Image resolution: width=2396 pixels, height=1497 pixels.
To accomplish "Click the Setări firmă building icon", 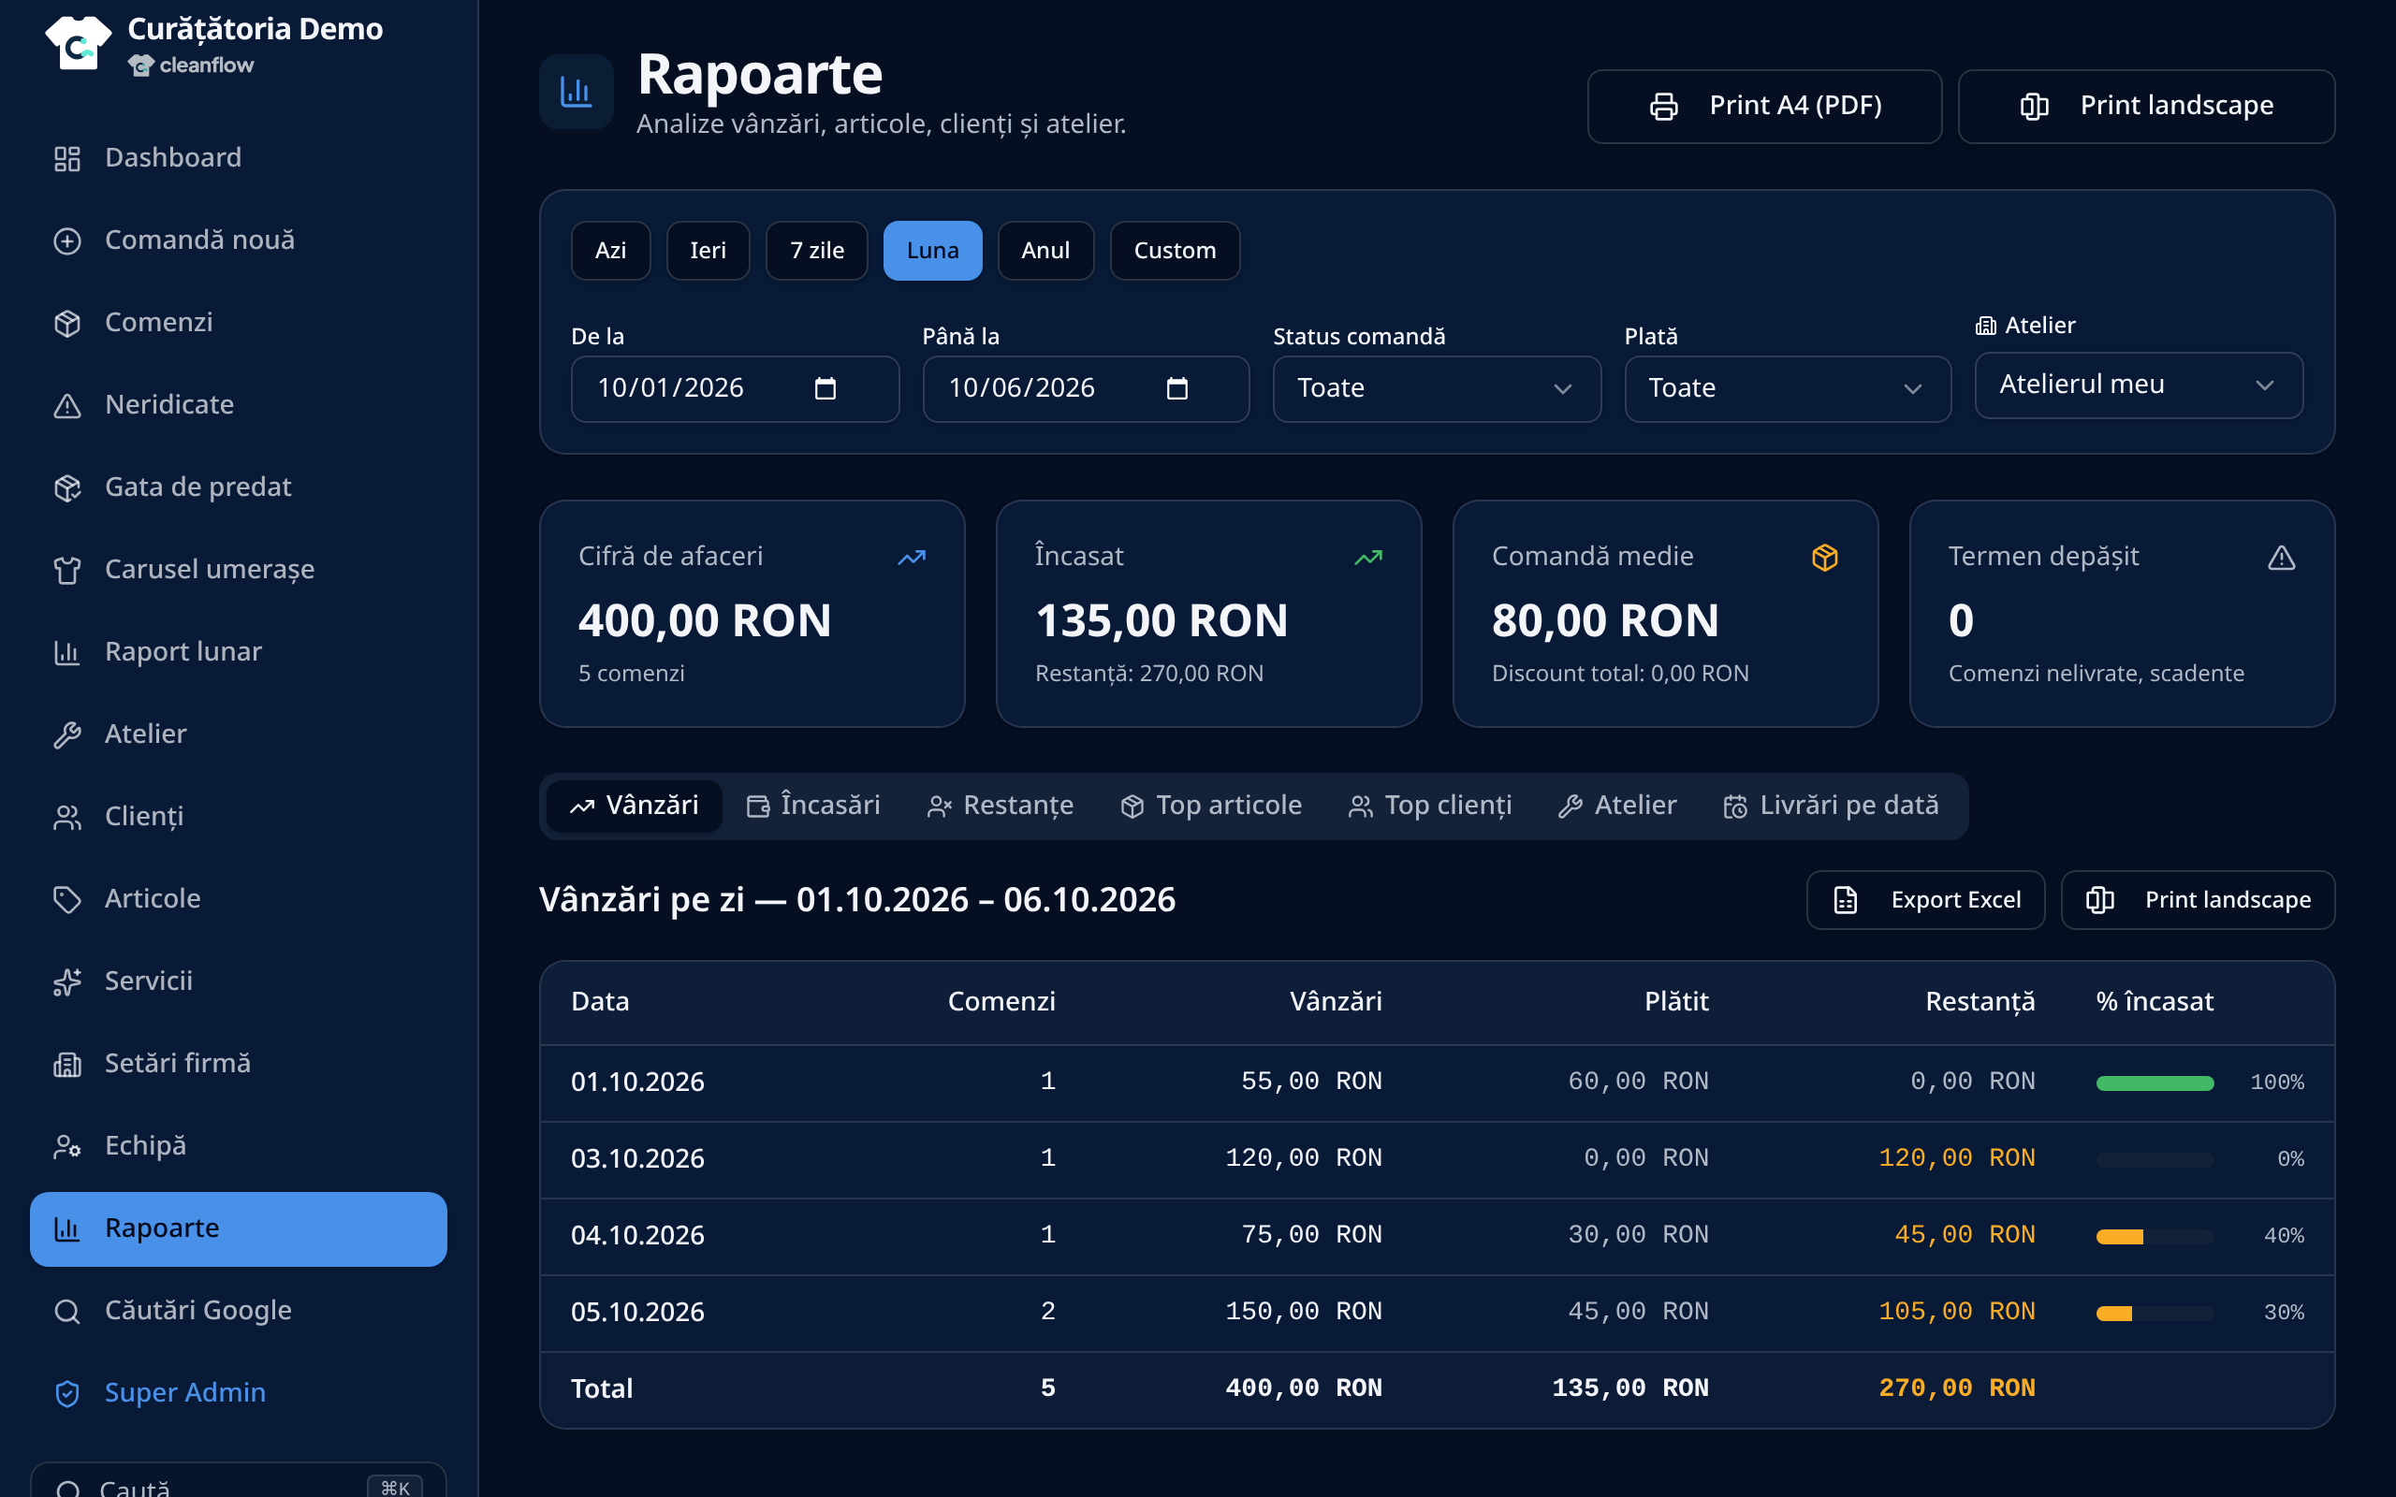I will [66, 1064].
